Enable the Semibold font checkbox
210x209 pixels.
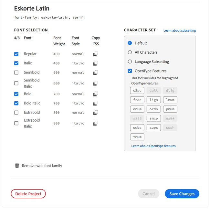pyautogui.click(x=16, y=72)
